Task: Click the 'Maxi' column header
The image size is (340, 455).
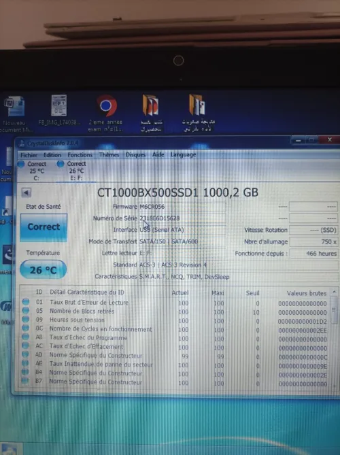Action: 218,293
